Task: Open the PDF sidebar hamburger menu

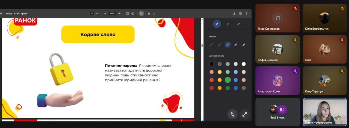Action: click(1, 13)
